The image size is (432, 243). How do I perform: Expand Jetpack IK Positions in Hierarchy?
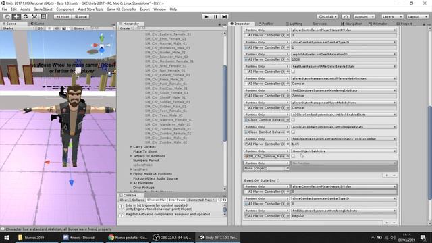tap(131, 156)
